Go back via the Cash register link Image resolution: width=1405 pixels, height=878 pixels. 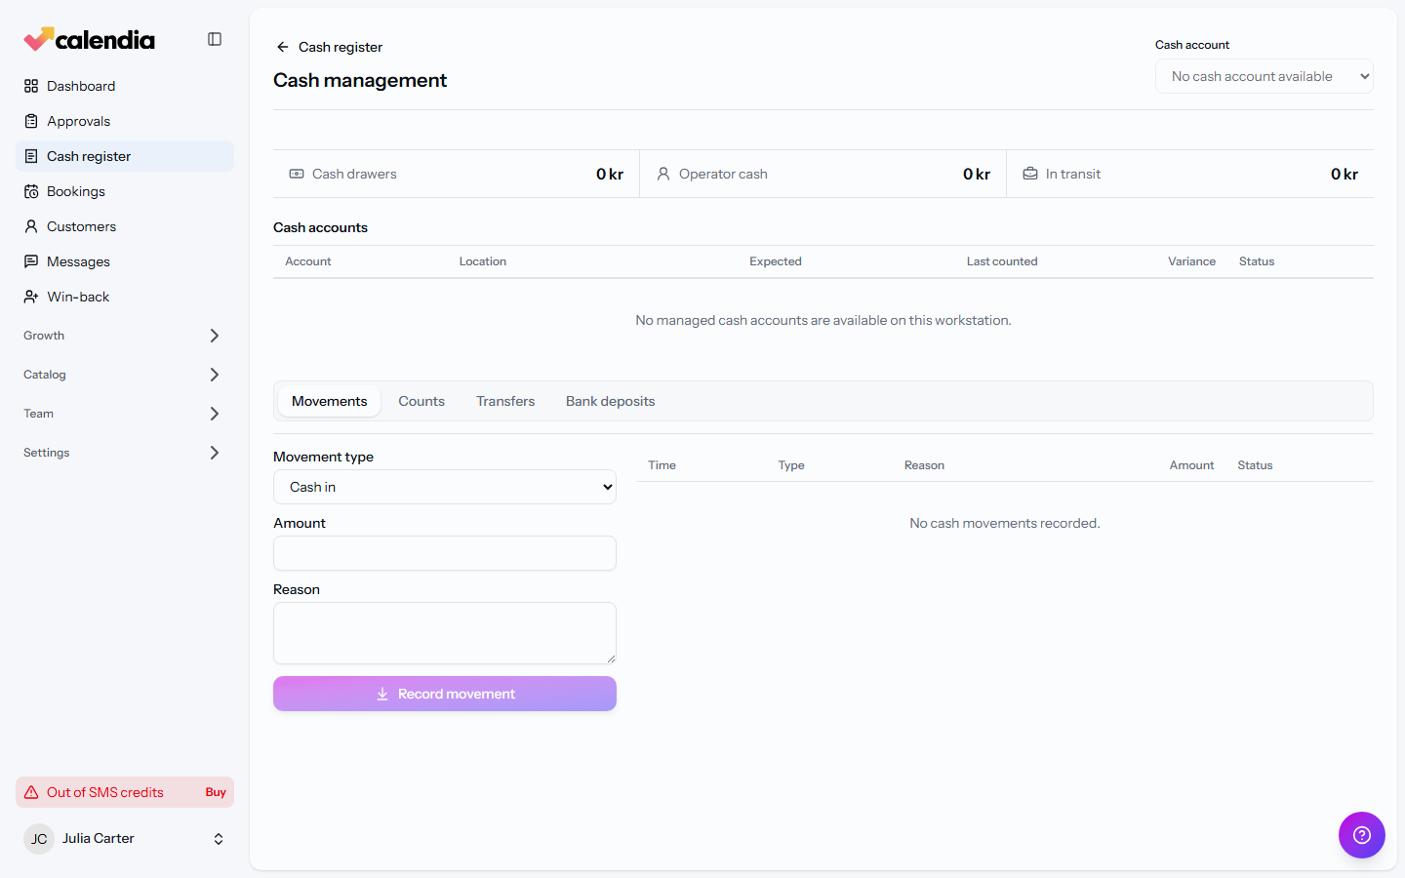pos(341,47)
